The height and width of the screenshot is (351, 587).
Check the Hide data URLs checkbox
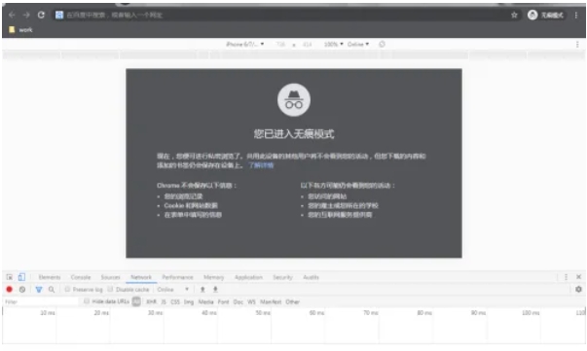click(x=87, y=301)
